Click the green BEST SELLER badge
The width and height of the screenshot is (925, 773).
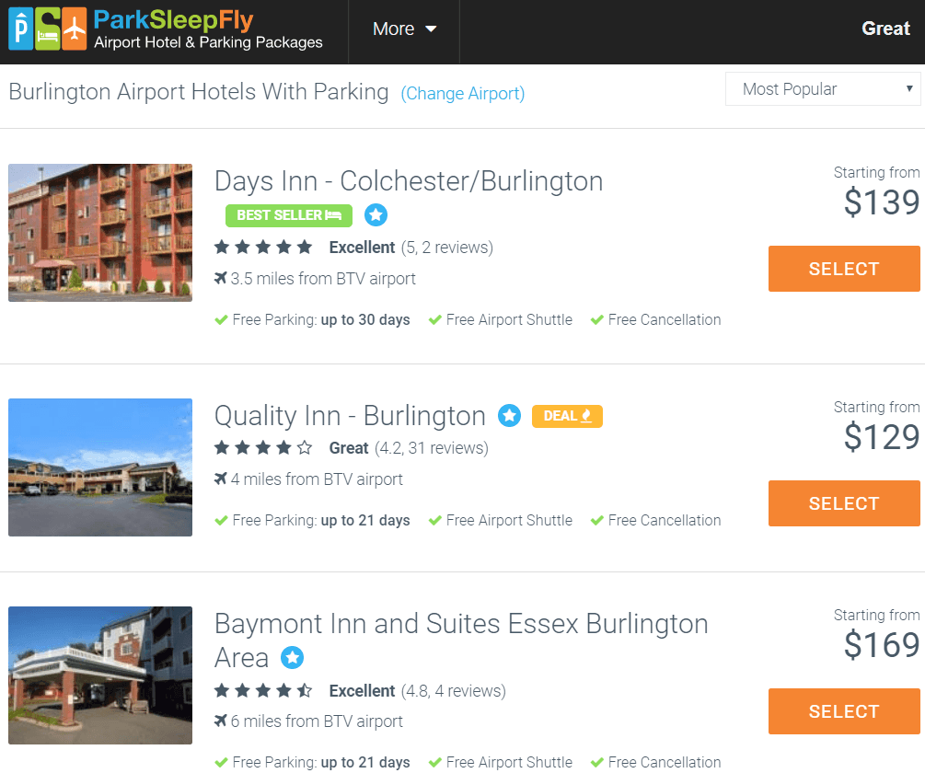pos(289,215)
